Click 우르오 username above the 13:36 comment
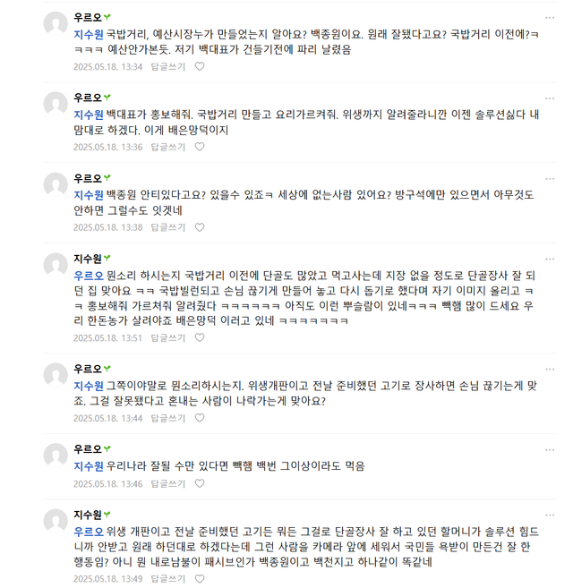The image size is (573, 588). coord(87,97)
